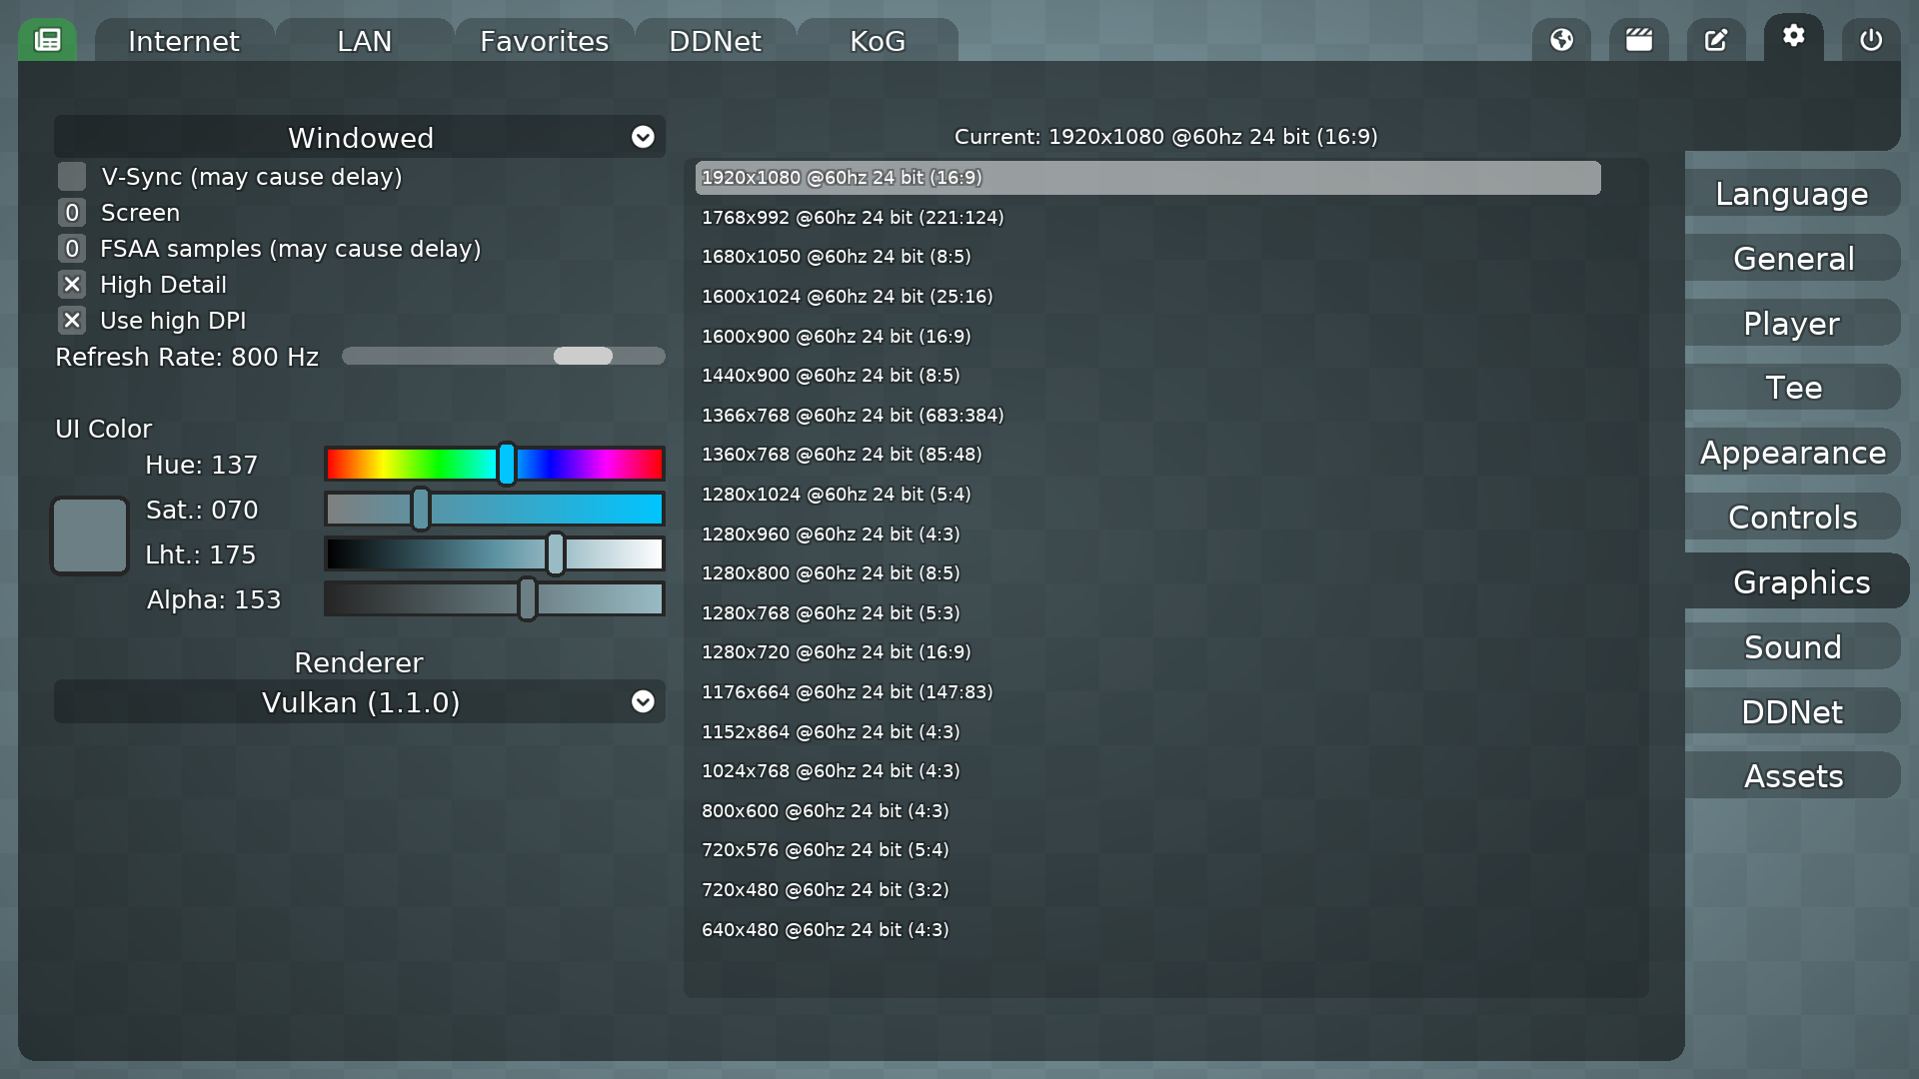Switch to the Internet tab
This screenshot has height=1079, width=1919.
point(182,41)
